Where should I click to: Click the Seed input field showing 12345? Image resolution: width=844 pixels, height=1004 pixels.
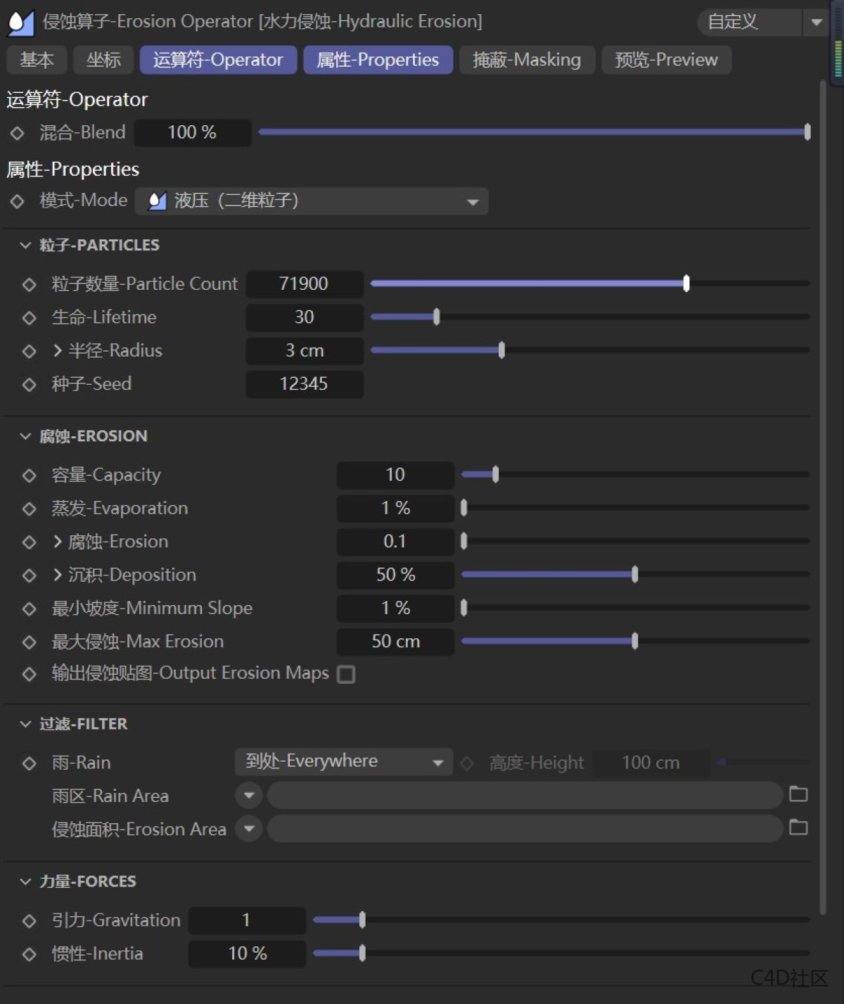click(304, 384)
